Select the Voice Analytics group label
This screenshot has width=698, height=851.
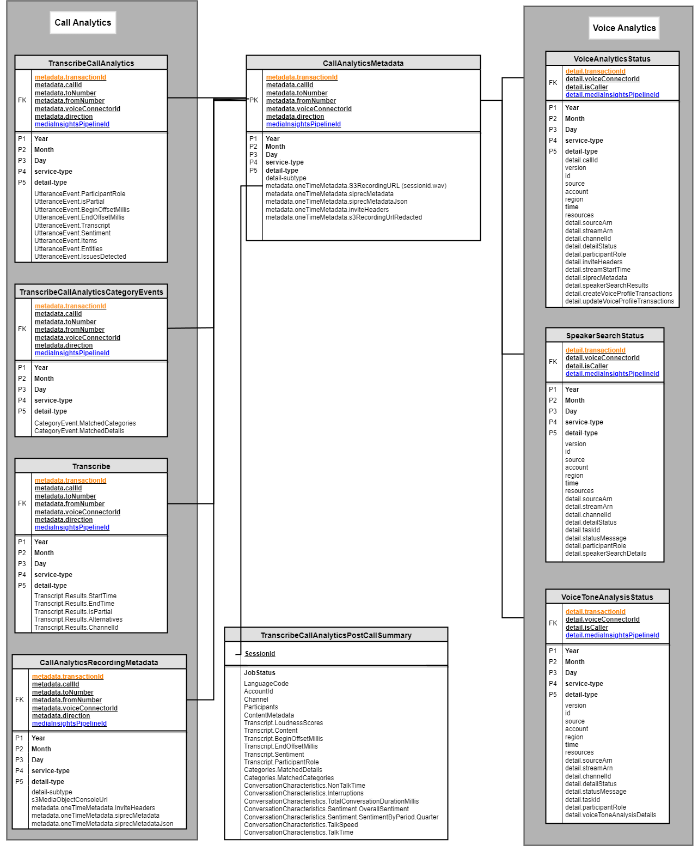[624, 28]
